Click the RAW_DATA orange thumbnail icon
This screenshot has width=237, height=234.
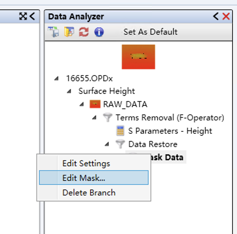95,104
